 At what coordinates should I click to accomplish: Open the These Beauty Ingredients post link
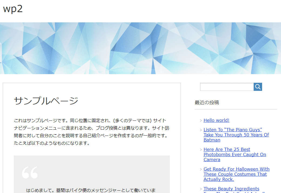tap(231, 189)
